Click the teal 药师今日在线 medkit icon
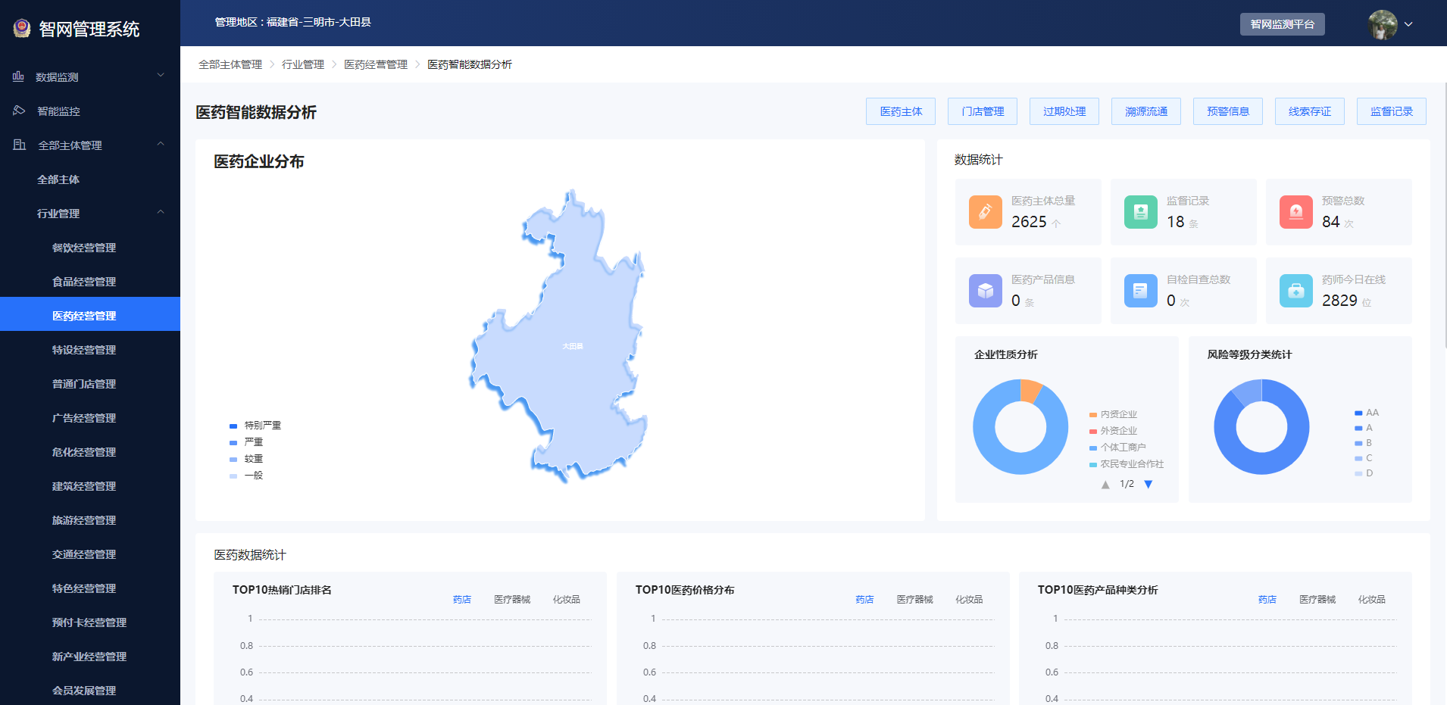The height and width of the screenshot is (705, 1447). click(1295, 291)
